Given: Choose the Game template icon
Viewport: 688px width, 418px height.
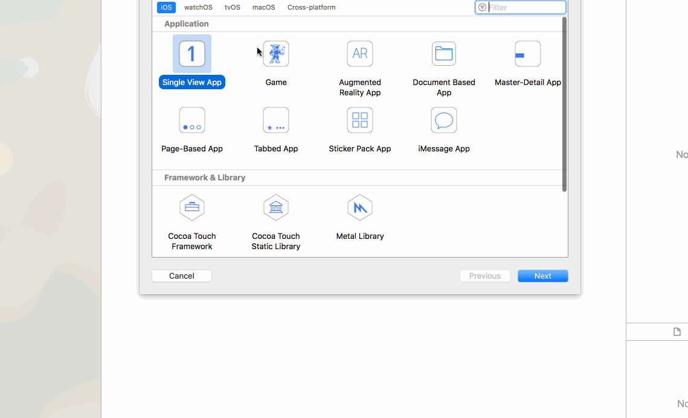Looking at the screenshot, I should coord(276,54).
